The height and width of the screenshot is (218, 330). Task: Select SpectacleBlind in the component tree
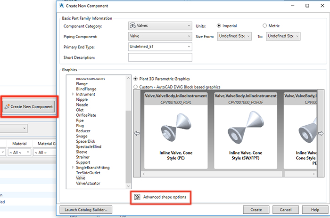(89, 146)
